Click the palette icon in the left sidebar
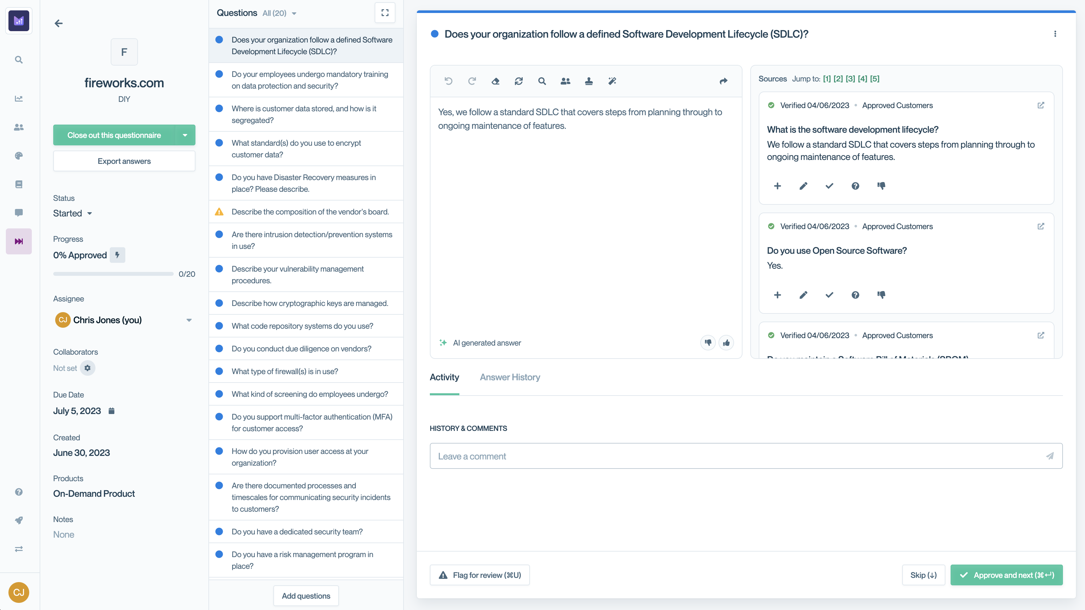The height and width of the screenshot is (610, 1085). point(19,156)
